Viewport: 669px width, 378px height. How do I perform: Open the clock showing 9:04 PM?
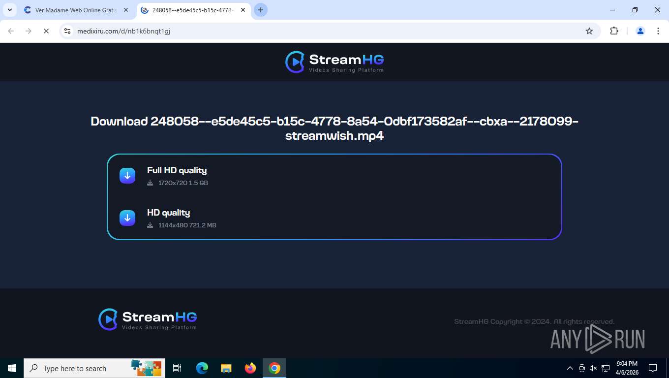[627, 368]
